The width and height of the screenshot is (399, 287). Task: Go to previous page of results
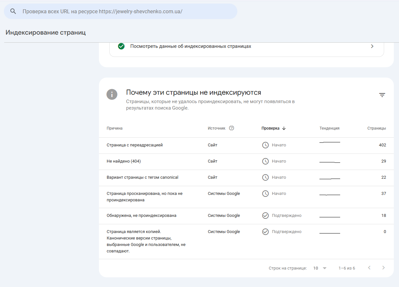point(369,268)
